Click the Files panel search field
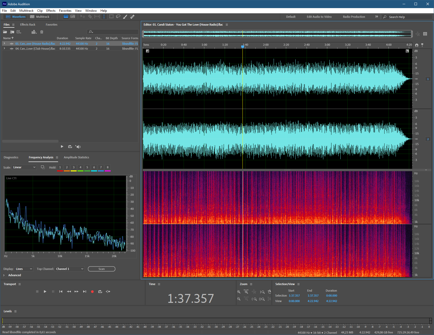Viewport: 434px width, 335px height. coord(113,32)
